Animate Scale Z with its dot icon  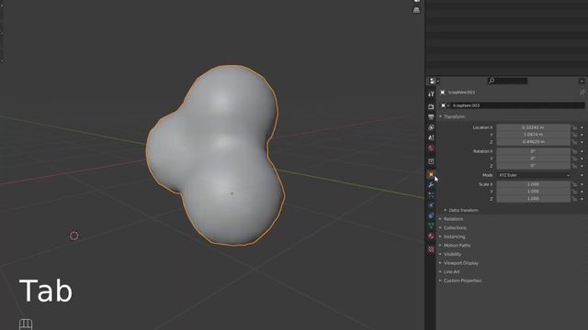pyautogui.click(x=582, y=199)
